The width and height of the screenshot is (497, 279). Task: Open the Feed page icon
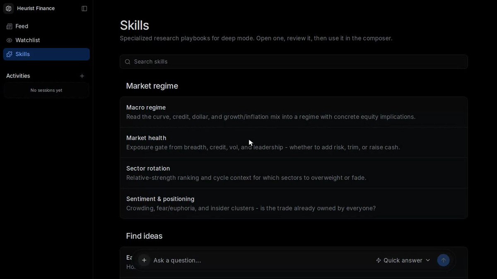(x=10, y=26)
